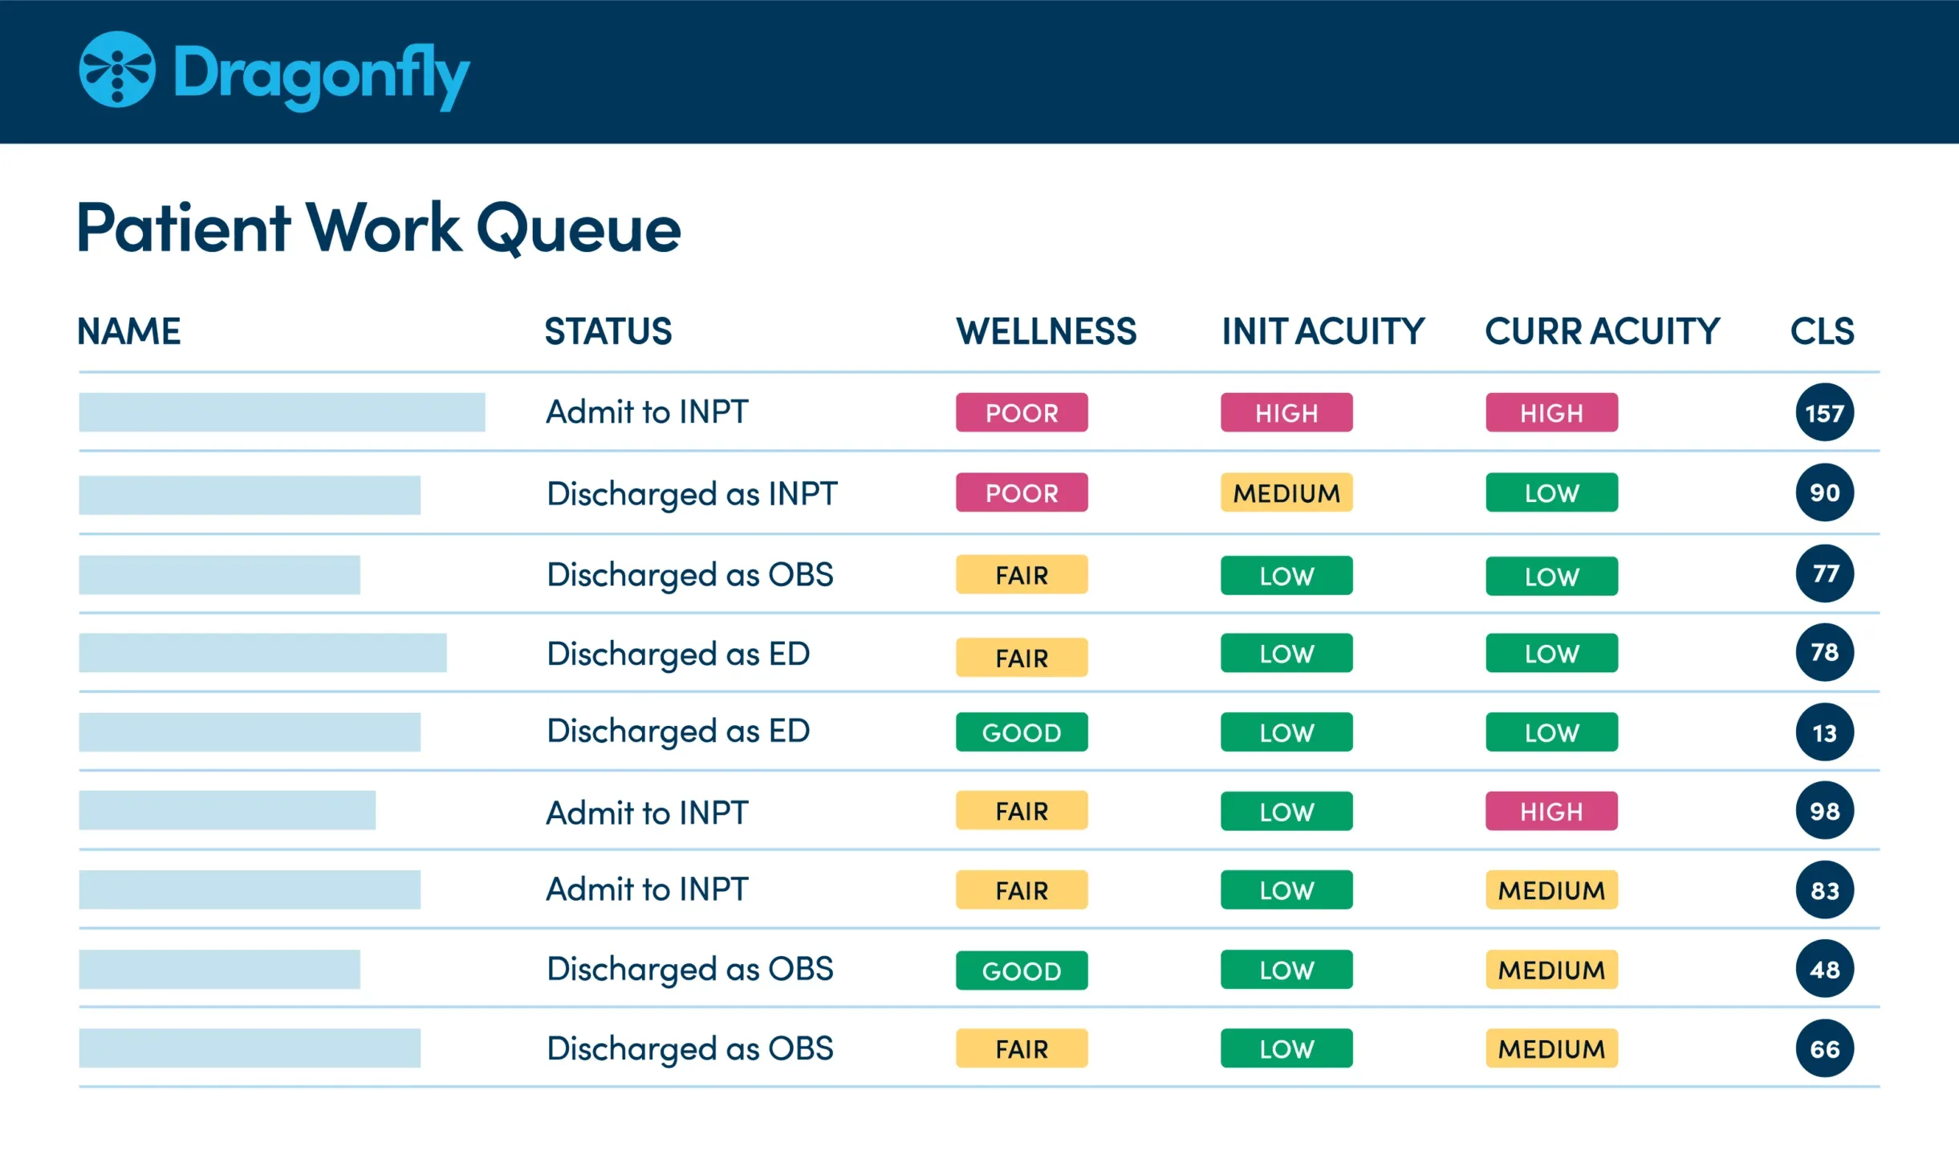The image size is (1959, 1155).
Task: Click HIGH current acuity in CLS 157 row
Action: pos(1551,412)
